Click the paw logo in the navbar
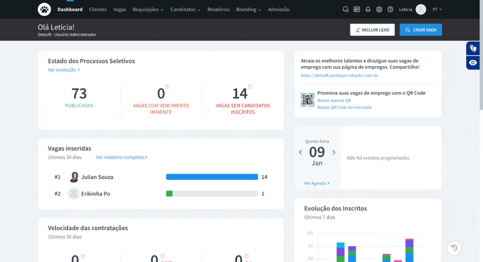The height and width of the screenshot is (262, 483). click(44, 9)
